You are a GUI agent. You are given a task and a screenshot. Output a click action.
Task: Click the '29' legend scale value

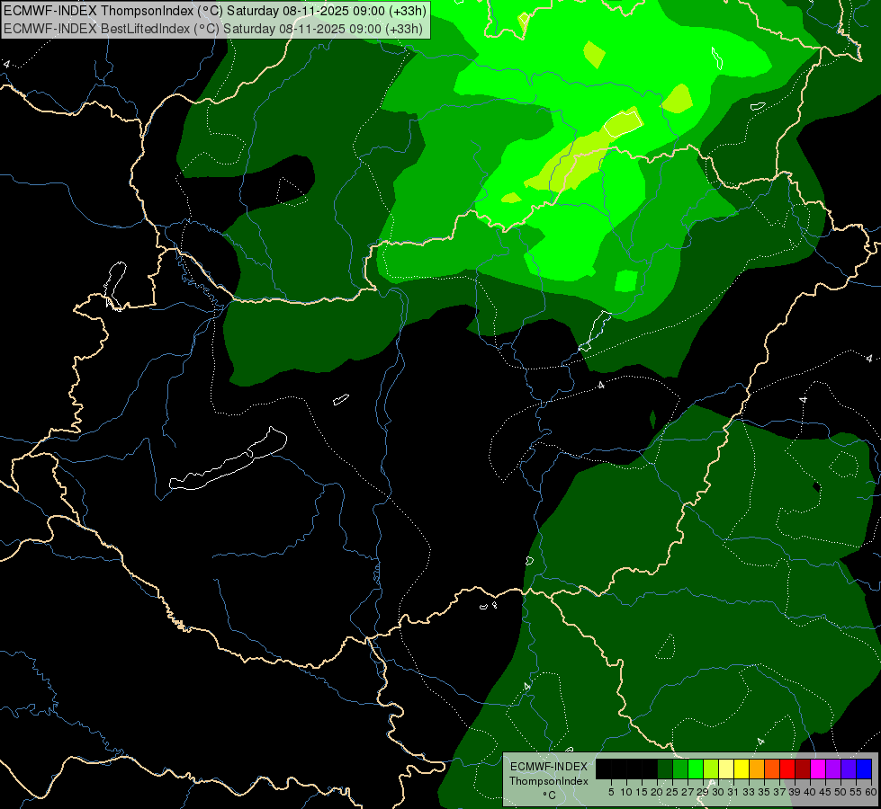[x=703, y=792]
